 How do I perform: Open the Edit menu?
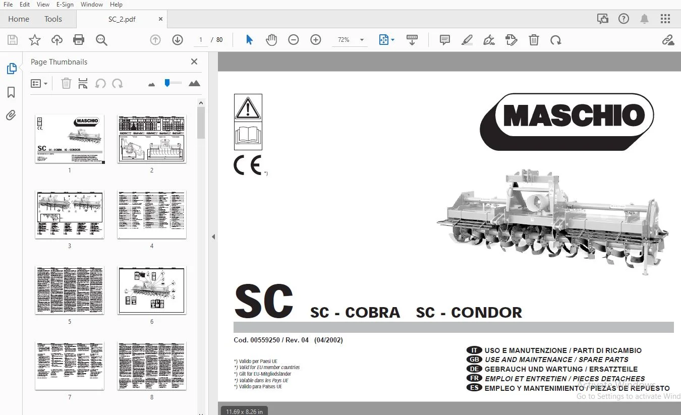pos(24,5)
